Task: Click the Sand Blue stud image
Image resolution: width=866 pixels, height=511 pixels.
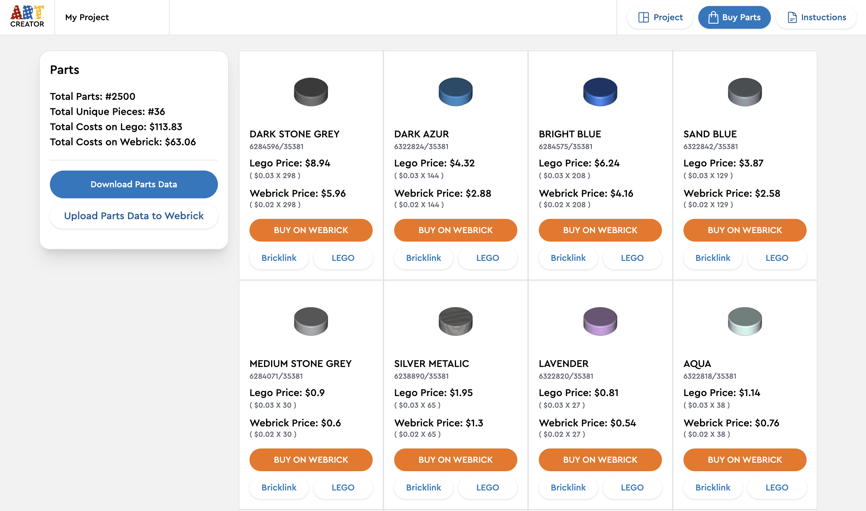Action: coord(745,92)
